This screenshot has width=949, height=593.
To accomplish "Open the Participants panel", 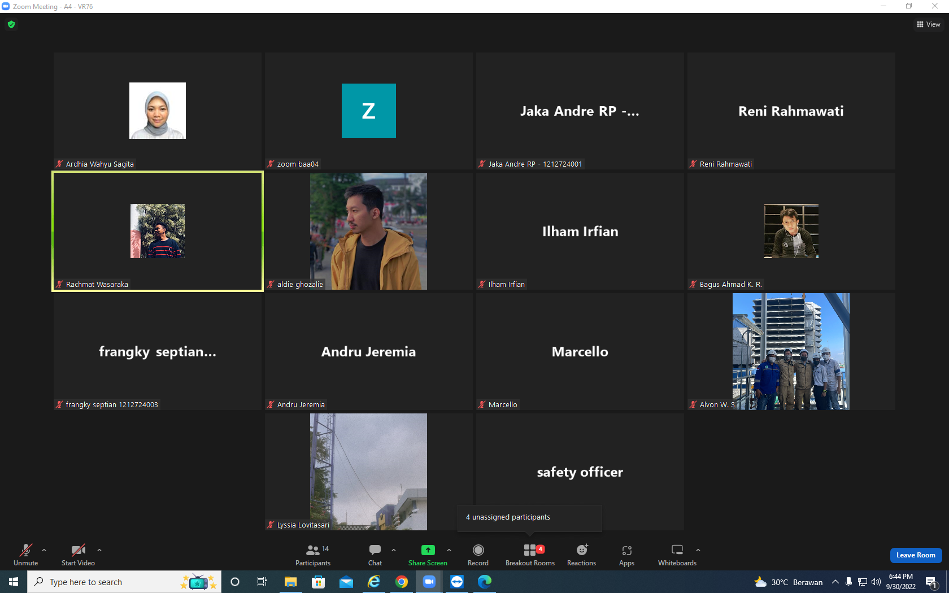I will [x=313, y=555].
